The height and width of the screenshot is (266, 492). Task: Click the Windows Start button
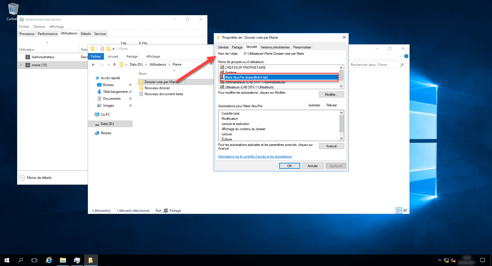[7, 260]
